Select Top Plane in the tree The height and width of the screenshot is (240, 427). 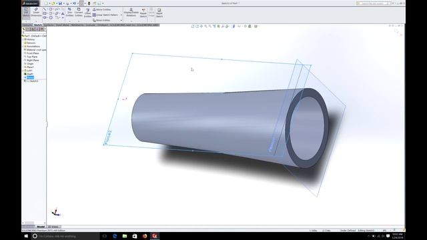click(x=31, y=57)
